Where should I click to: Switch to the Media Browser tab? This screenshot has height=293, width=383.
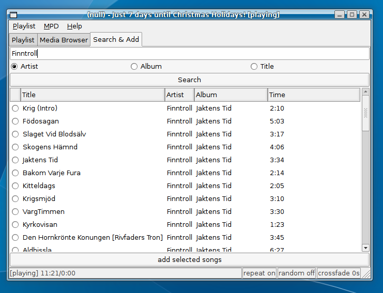(64, 40)
